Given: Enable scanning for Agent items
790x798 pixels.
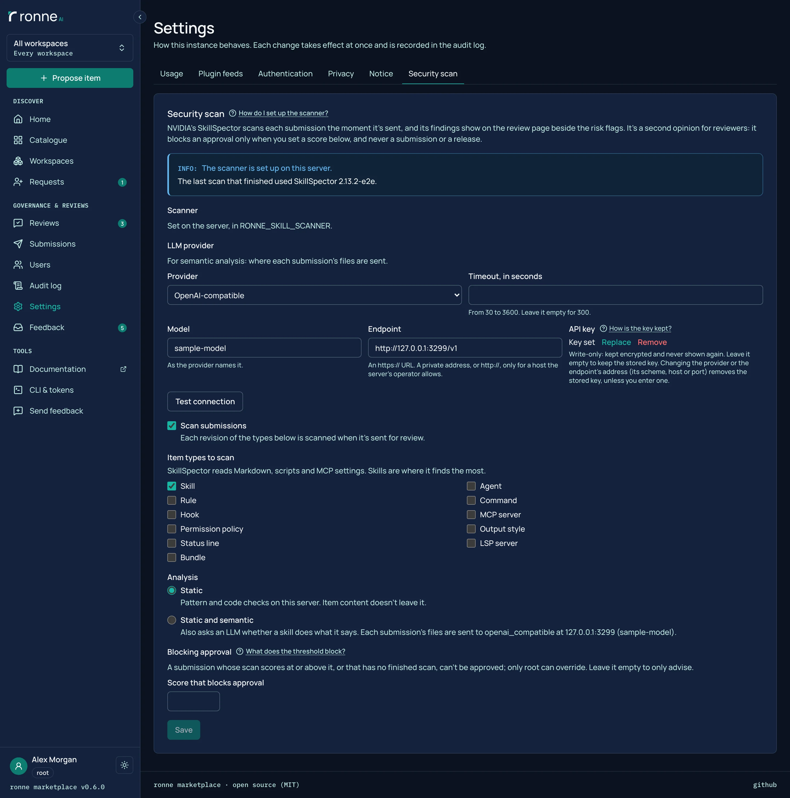Looking at the screenshot, I should (x=471, y=486).
